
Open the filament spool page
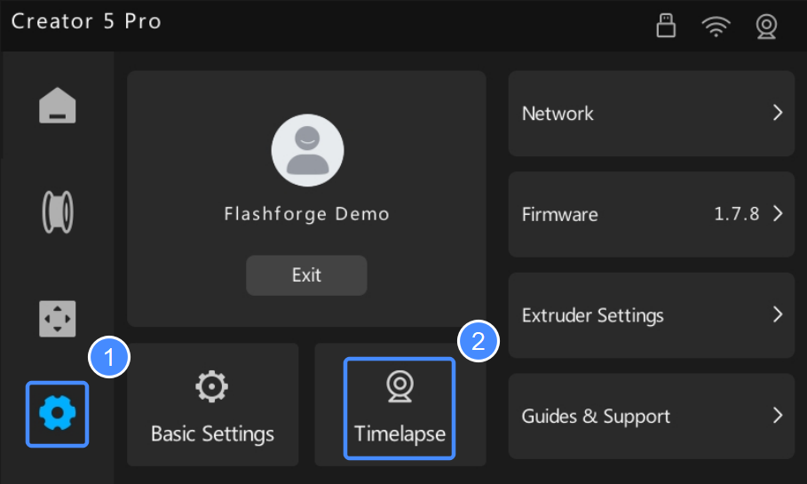pos(57,211)
